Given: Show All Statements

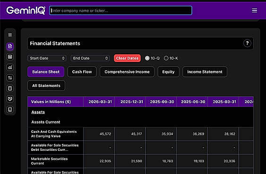Looking at the screenshot, I should [46, 86].
